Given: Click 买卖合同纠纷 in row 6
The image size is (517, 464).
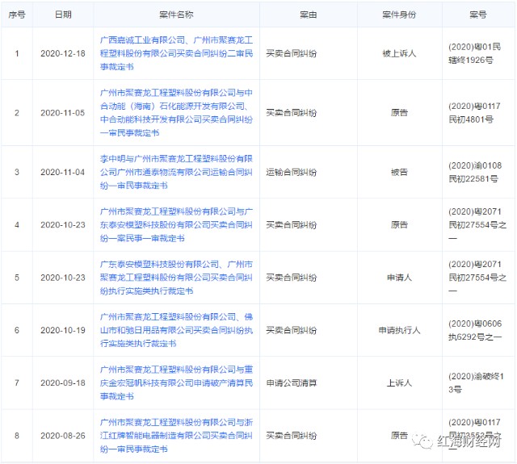Looking at the screenshot, I should tap(292, 330).
